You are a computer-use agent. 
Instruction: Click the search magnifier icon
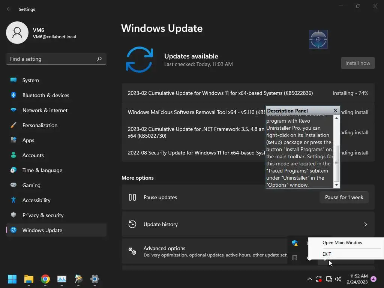(x=99, y=59)
